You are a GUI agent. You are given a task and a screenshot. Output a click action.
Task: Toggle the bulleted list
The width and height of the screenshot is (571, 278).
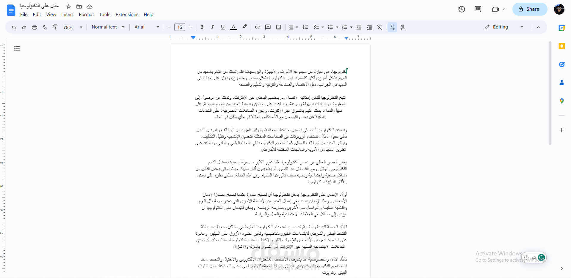[x=330, y=27]
